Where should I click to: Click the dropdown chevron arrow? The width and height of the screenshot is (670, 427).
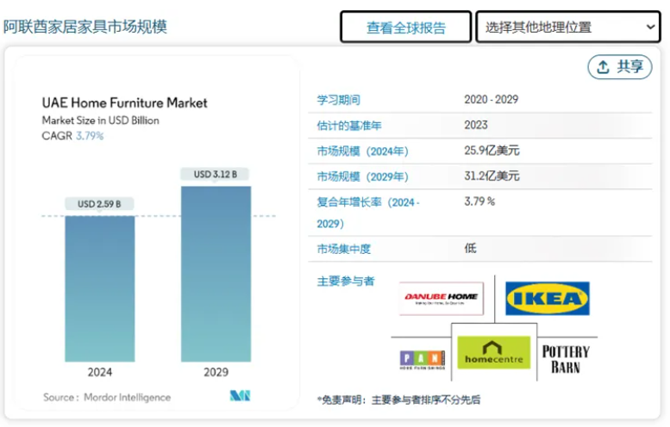pyautogui.click(x=649, y=28)
